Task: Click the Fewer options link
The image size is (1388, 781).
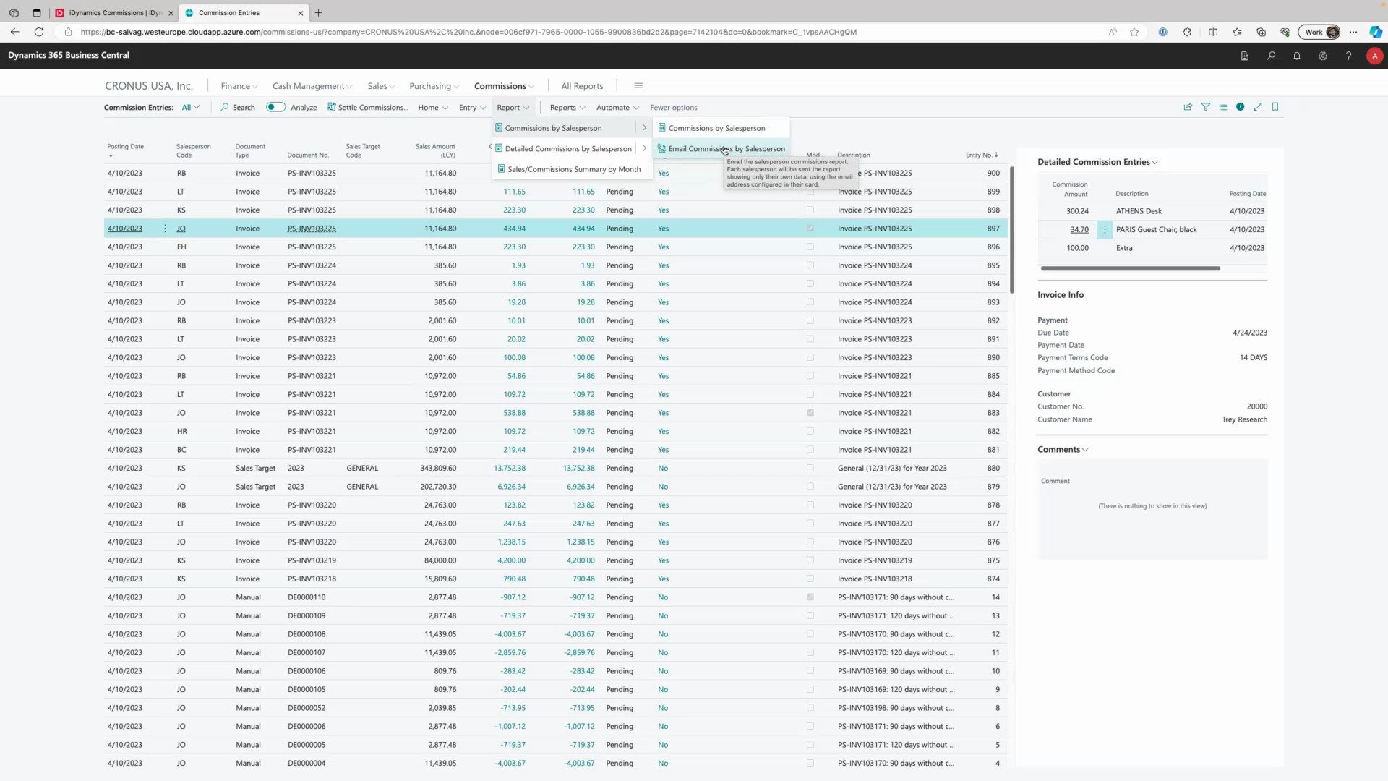Action: [673, 107]
